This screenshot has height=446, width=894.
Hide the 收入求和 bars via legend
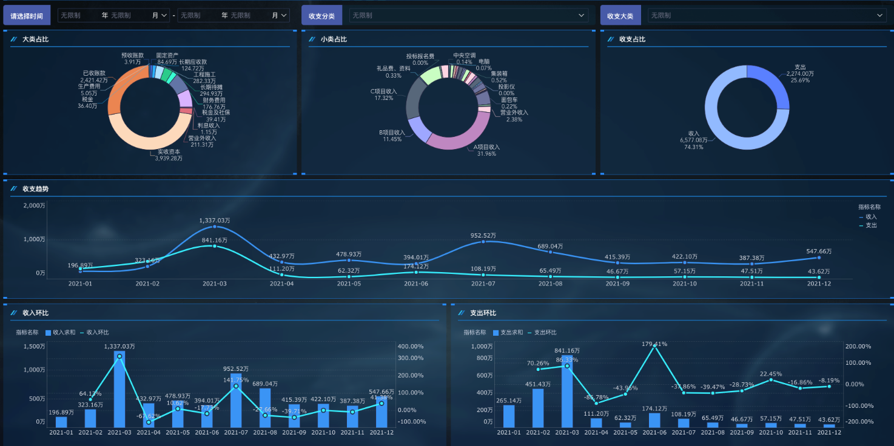tap(60, 333)
